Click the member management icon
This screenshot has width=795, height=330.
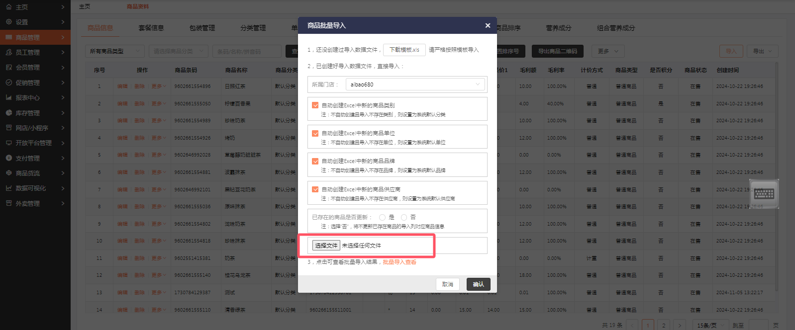click(9, 67)
